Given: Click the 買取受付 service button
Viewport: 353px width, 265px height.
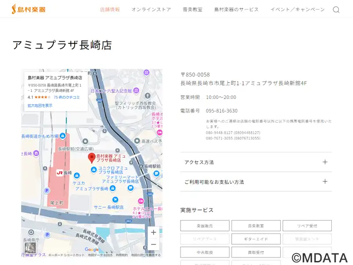Looking at the screenshot, I should pyautogui.click(x=256, y=252).
